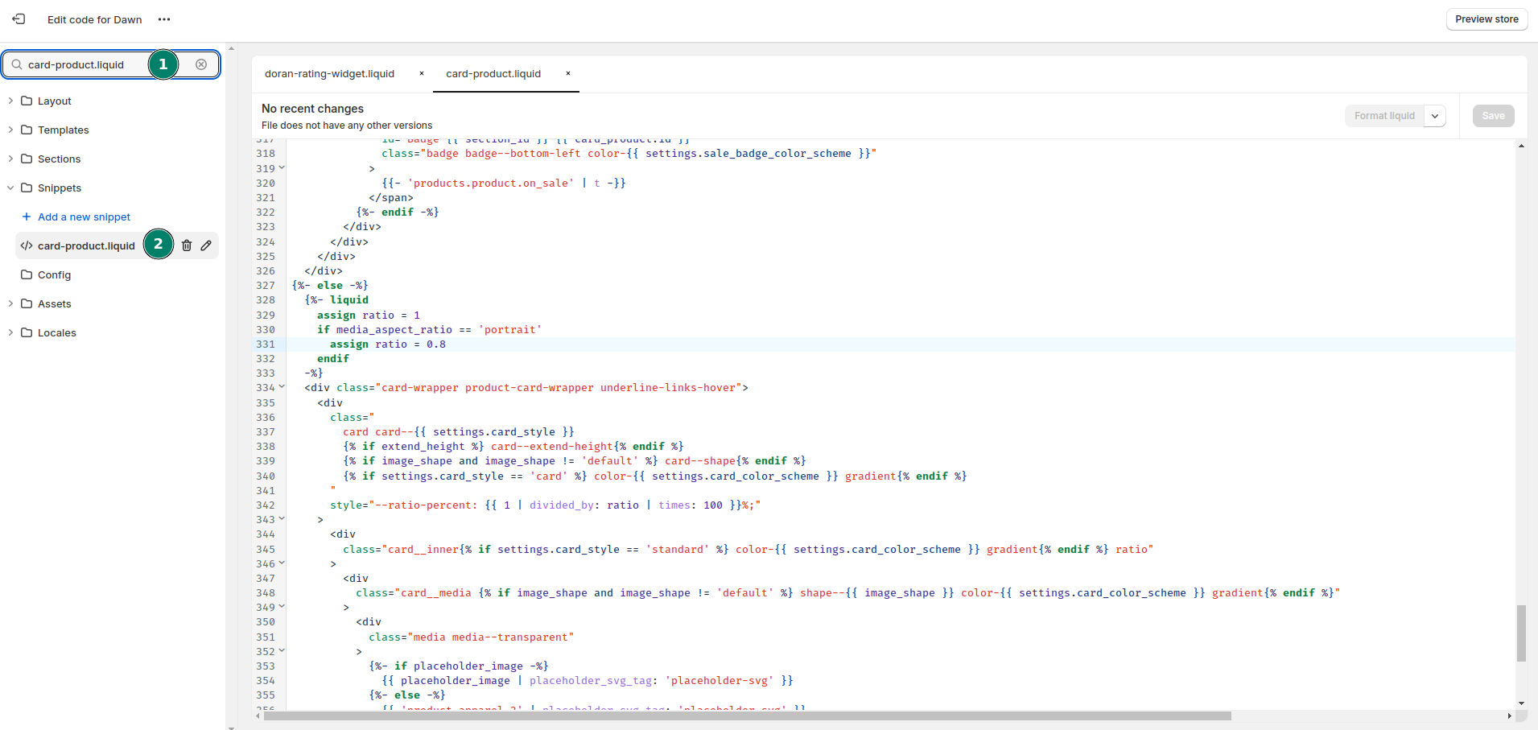
Task: Rename card-product.liquid with pencil icon
Action: tap(206, 245)
